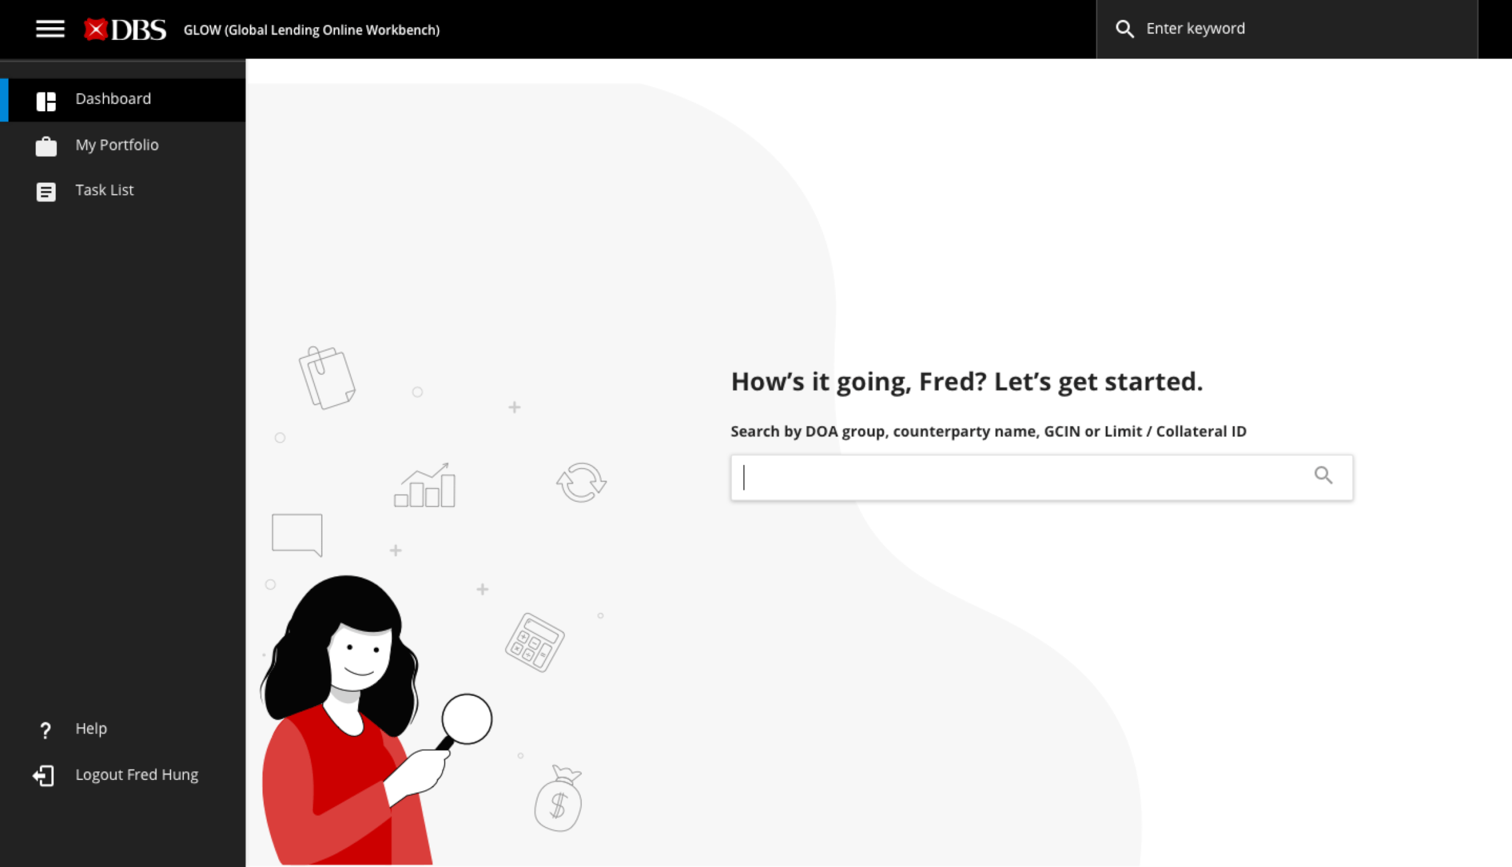Click the logout arrow icon
Viewport: 1512px width, 867px height.
(x=44, y=776)
